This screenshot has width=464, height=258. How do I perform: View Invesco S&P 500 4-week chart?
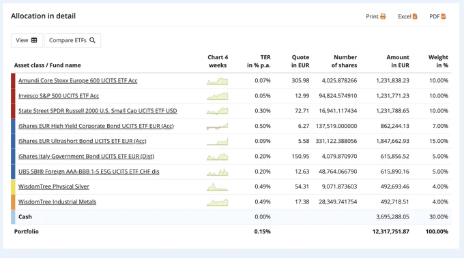(218, 96)
